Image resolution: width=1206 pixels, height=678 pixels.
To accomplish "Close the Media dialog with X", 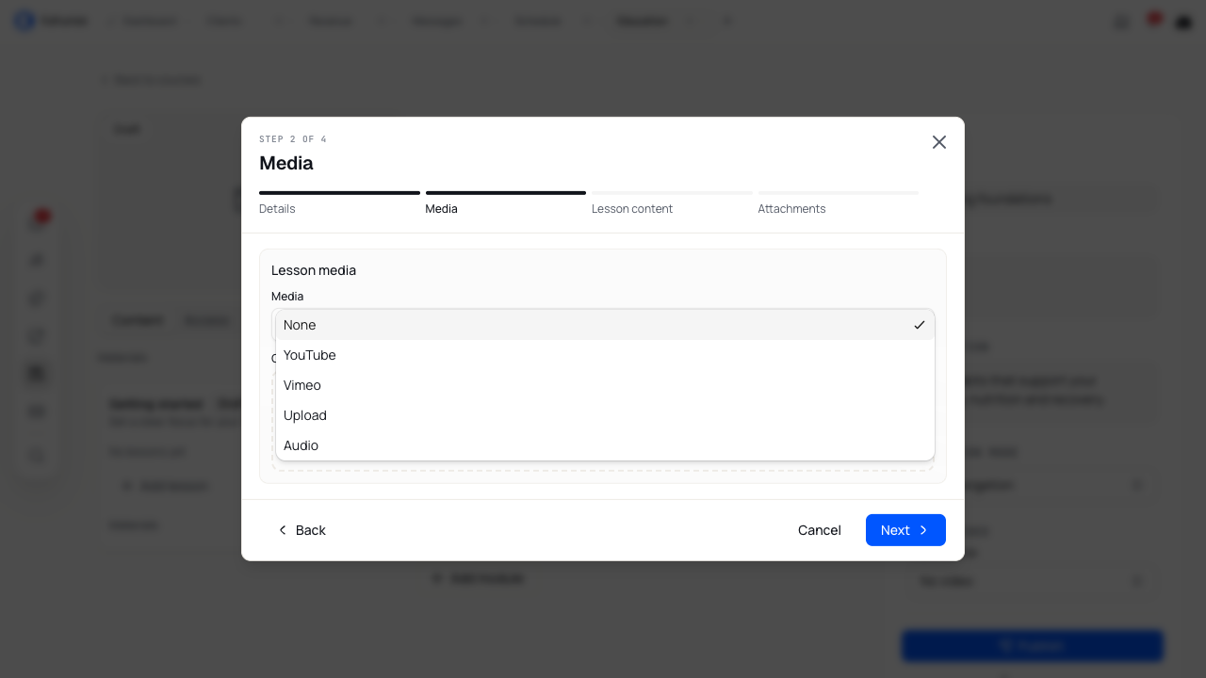I will [939, 142].
